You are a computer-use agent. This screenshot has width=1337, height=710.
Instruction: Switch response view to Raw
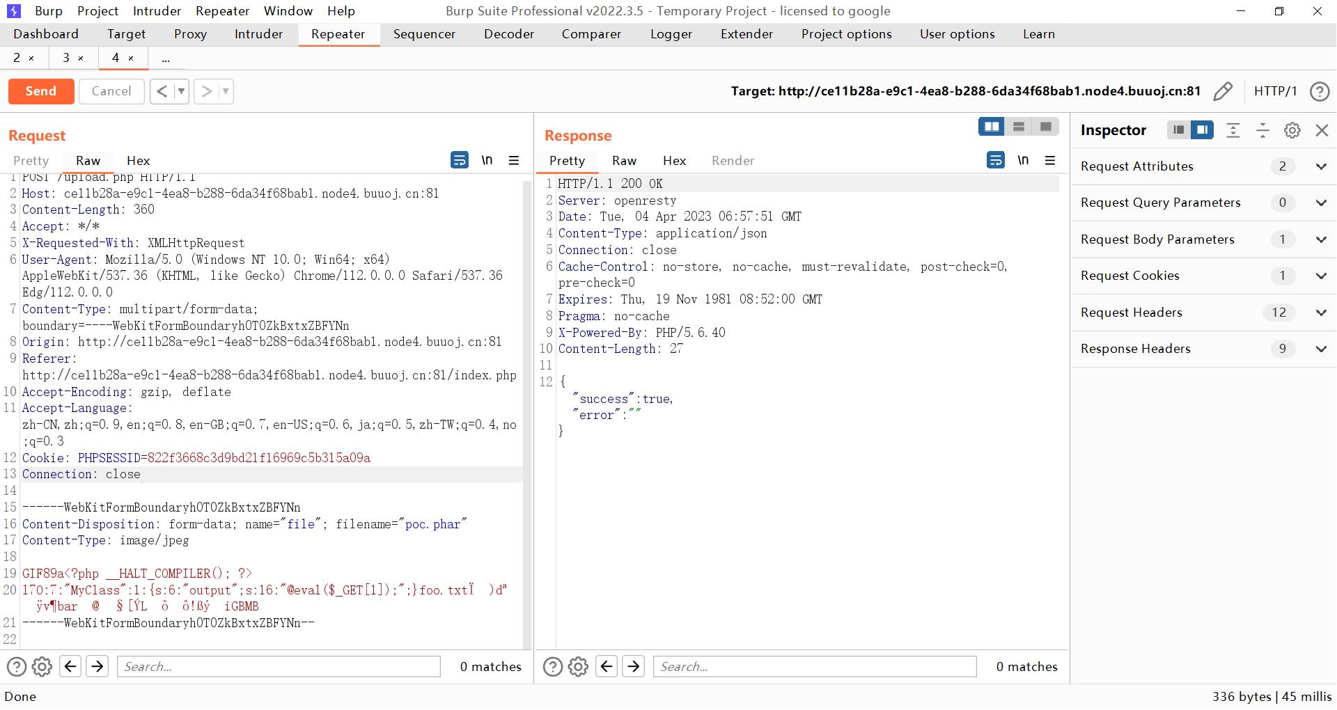624,161
